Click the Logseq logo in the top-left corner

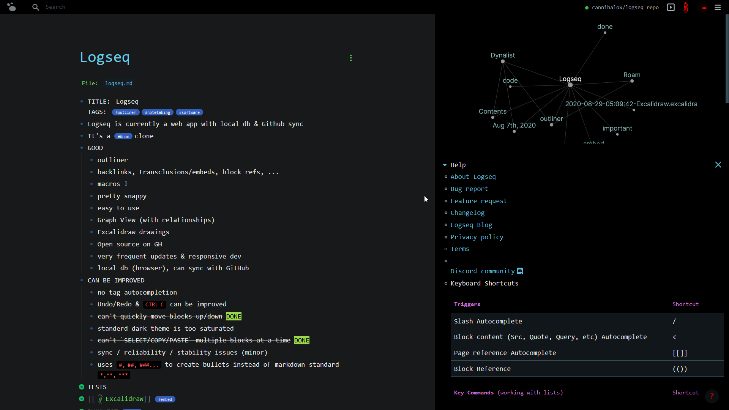coord(12,7)
